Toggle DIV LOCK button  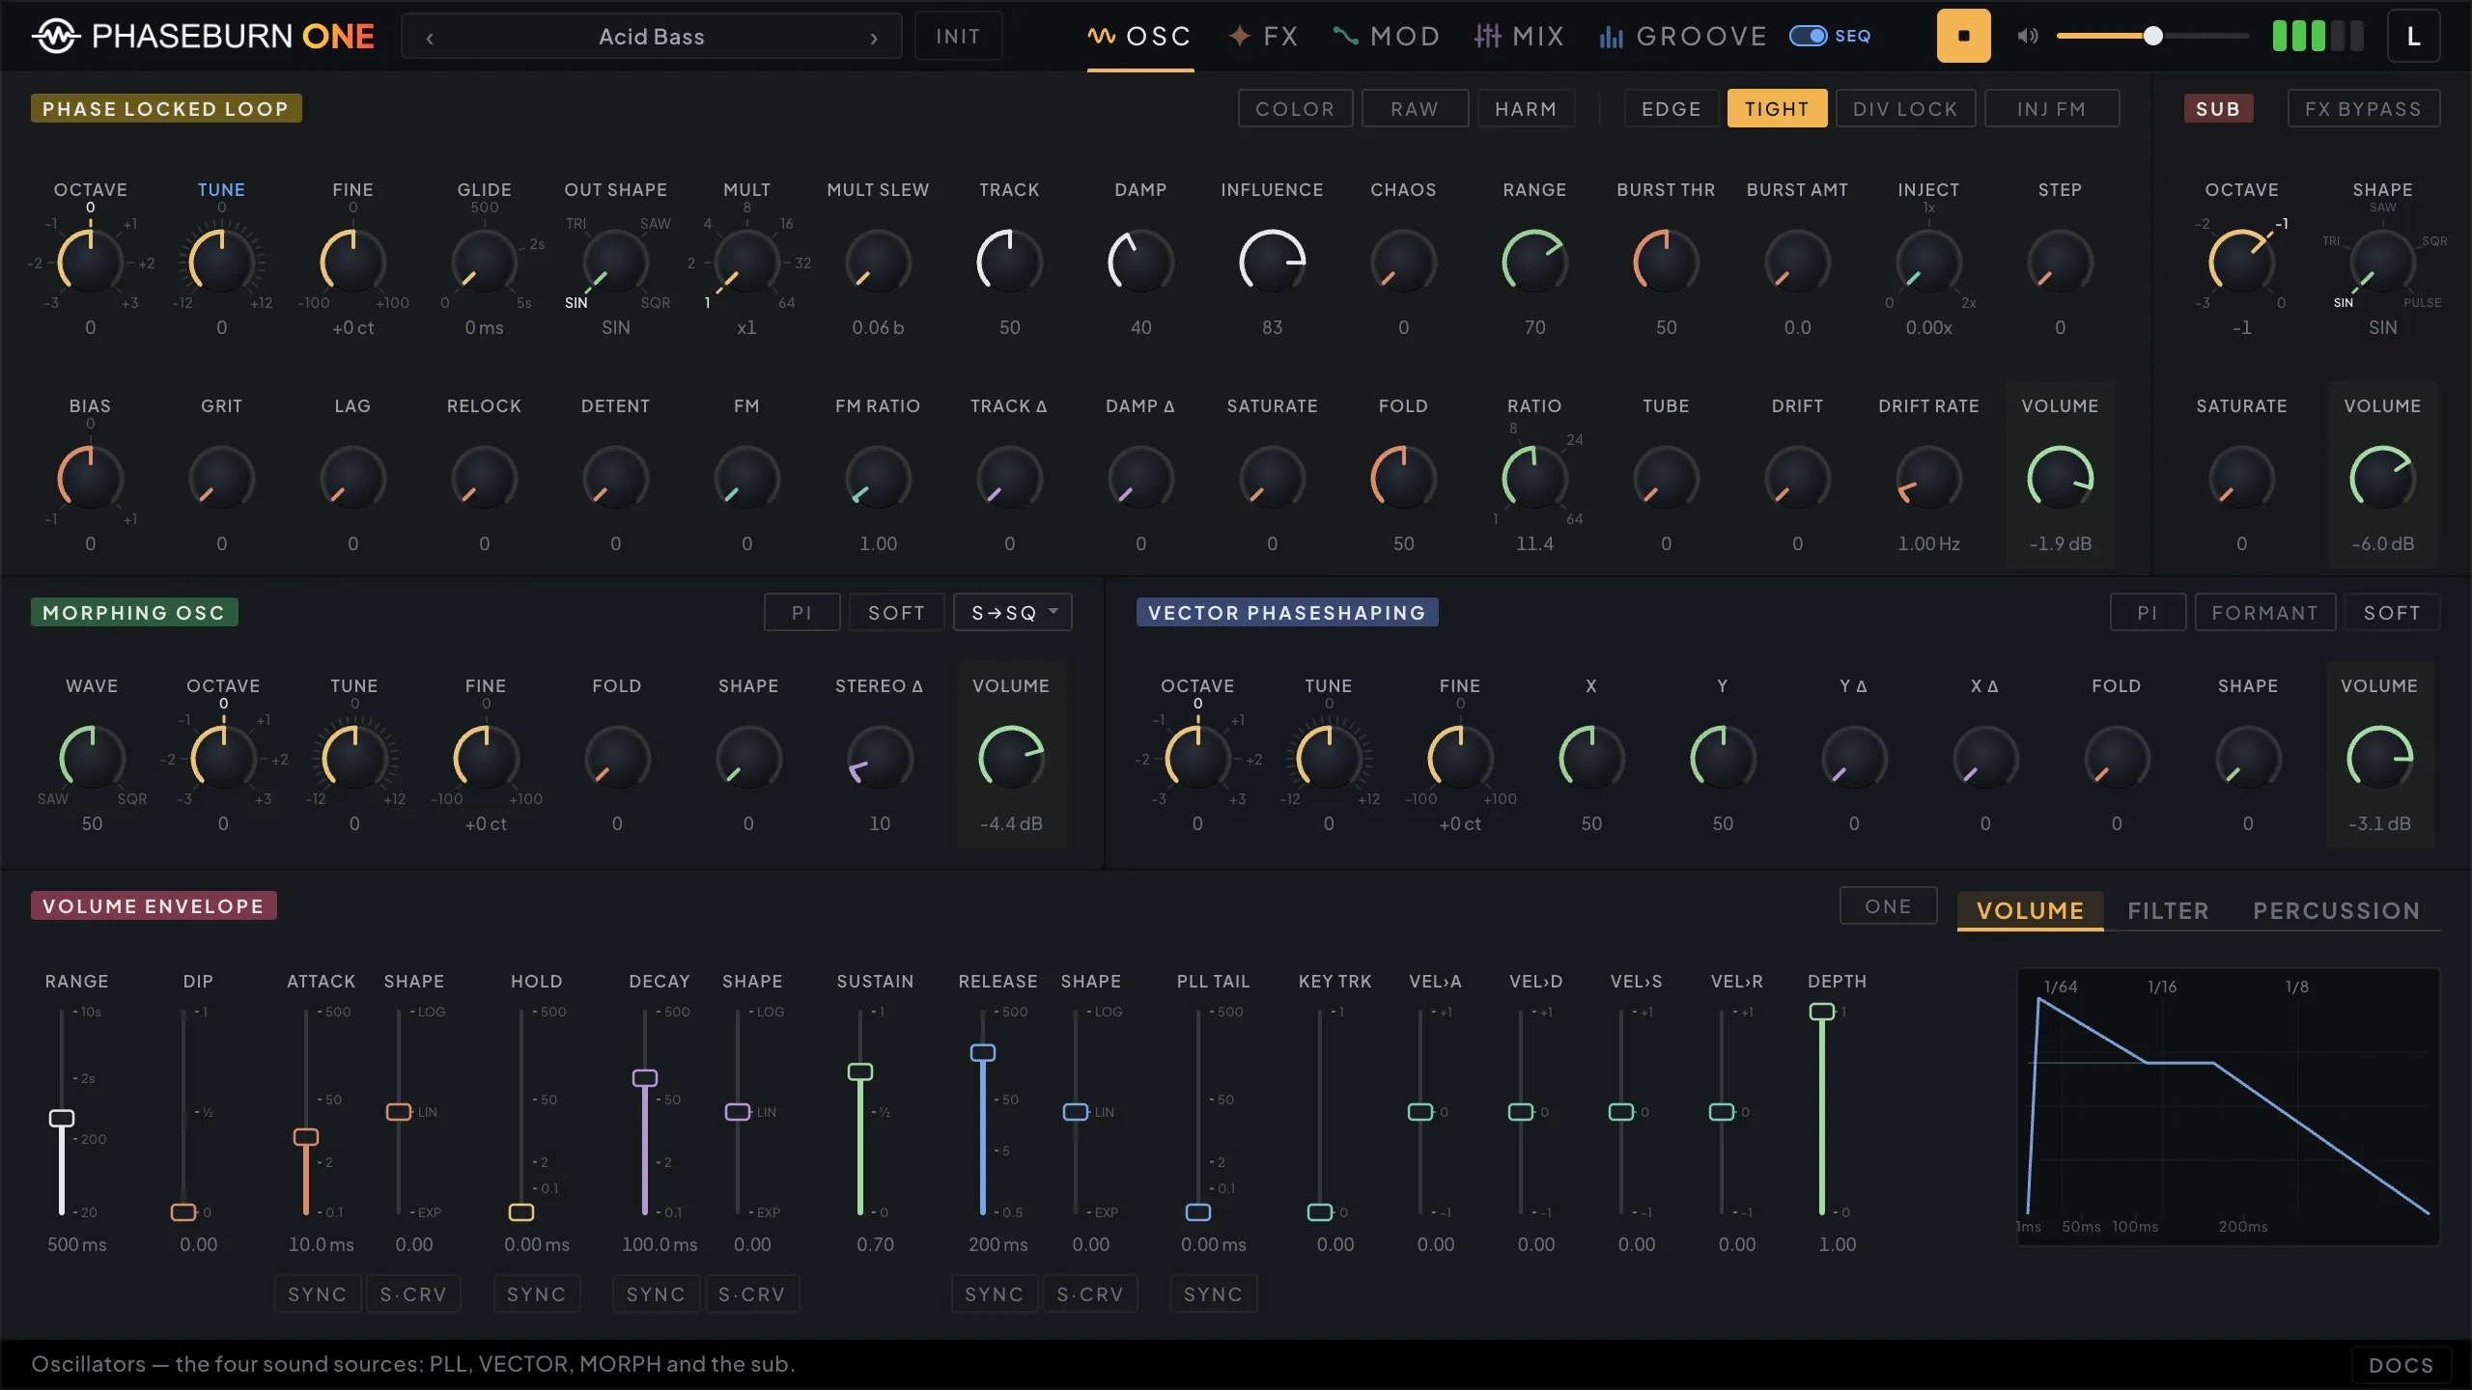[1905, 109]
